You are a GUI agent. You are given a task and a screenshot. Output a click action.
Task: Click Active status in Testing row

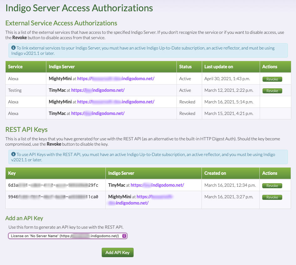click(x=185, y=90)
